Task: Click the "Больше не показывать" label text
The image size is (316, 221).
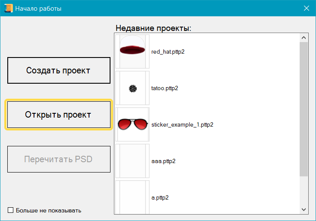Action: [x=48, y=210]
